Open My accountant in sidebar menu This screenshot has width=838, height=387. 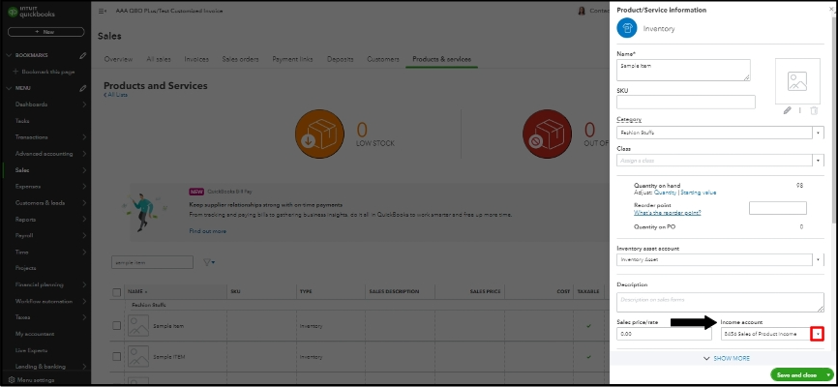(35, 334)
